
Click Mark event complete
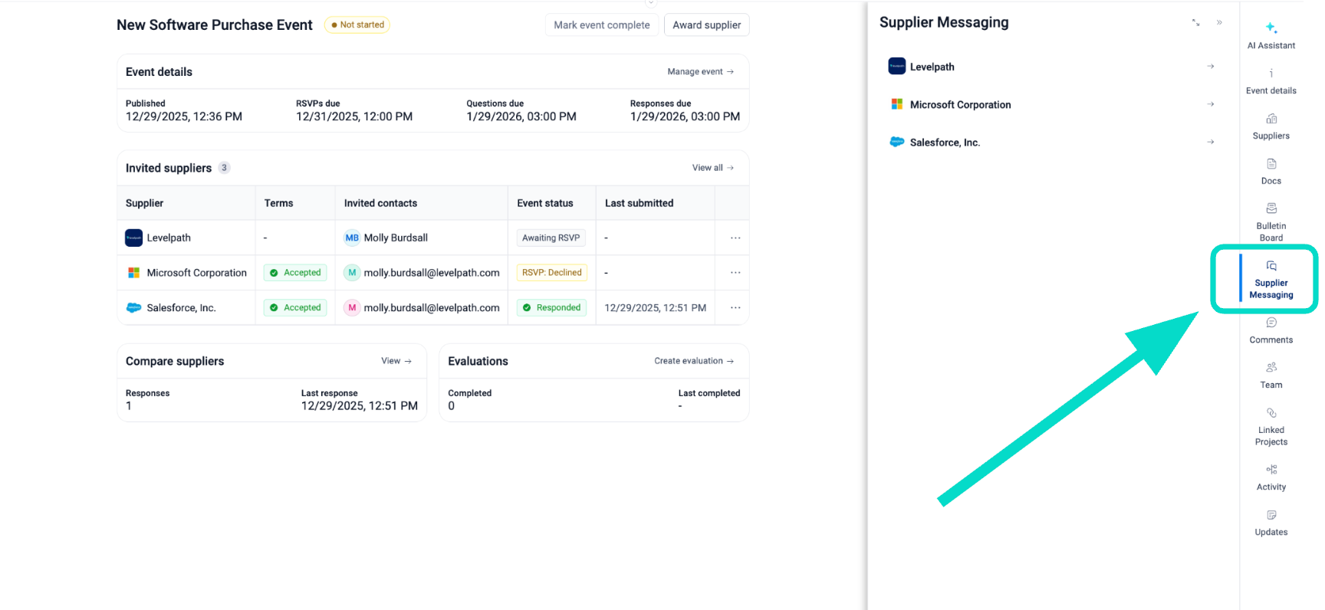601,25
